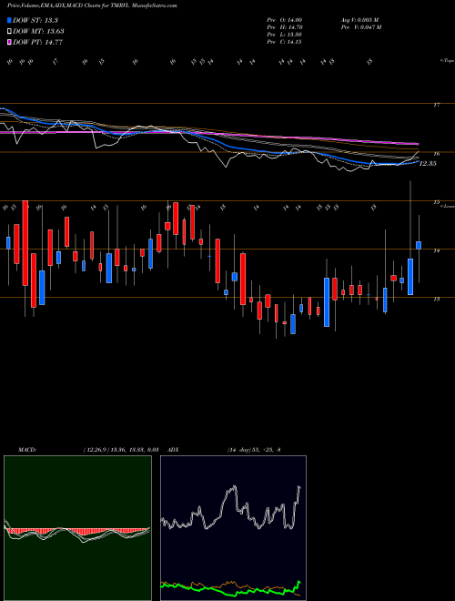This screenshot has width=455, height=601.
Task: Click the '<Tops' marker label
Action: coord(447,61)
